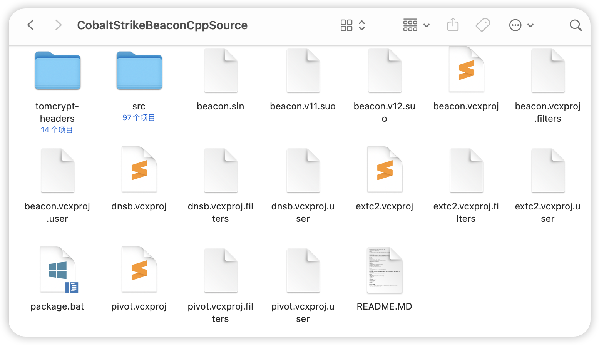This screenshot has width=599, height=345.
Task: Select the tomcrypt-headers folder
Action: [x=57, y=71]
